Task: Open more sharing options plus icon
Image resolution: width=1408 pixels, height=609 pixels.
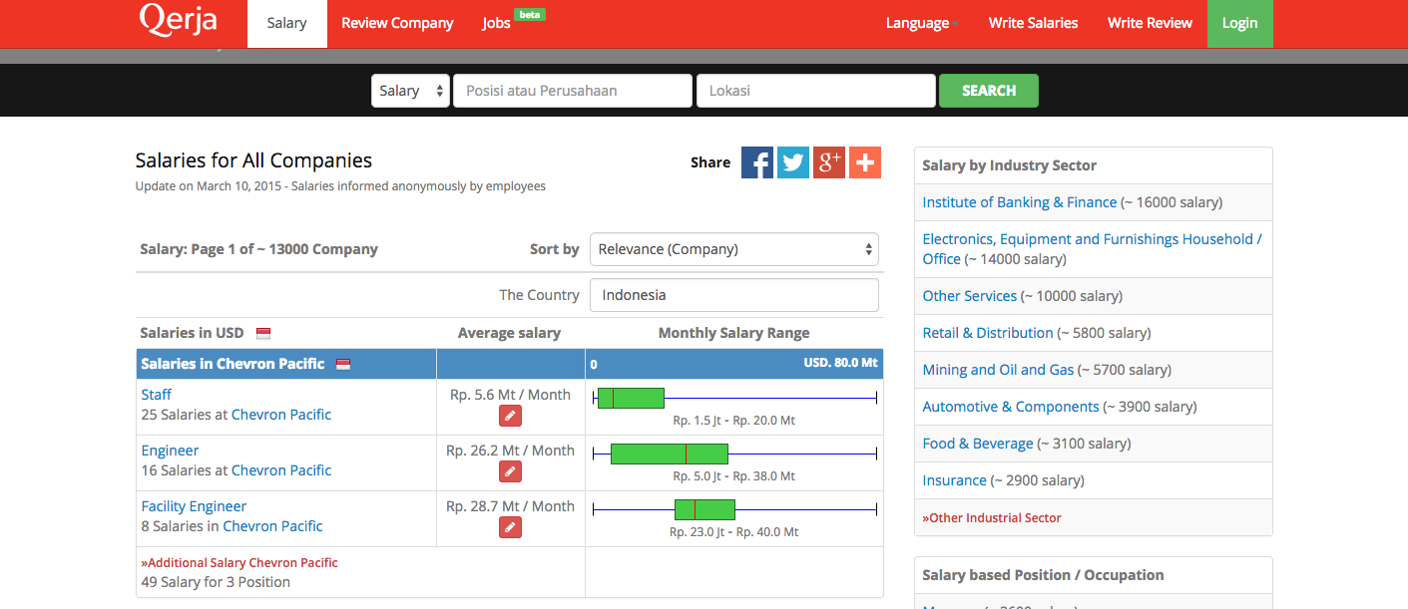Action: [x=865, y=162]
